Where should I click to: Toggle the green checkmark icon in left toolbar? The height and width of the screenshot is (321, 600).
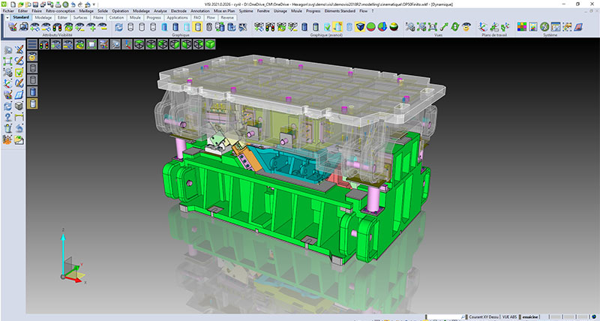19,73
